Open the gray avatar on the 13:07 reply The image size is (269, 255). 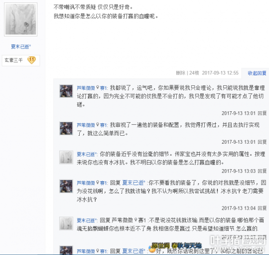[x=66, y=223]
